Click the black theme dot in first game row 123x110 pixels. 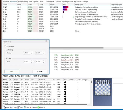(65, 82)
